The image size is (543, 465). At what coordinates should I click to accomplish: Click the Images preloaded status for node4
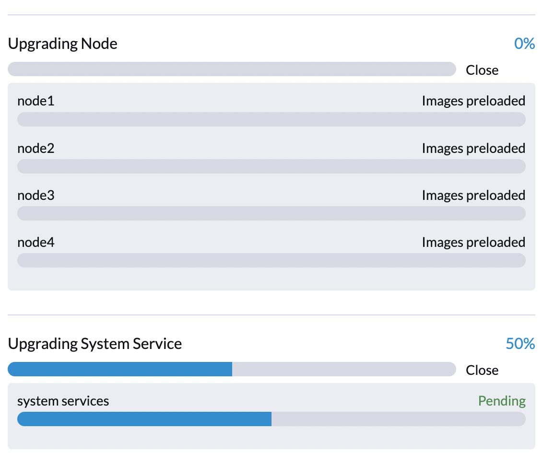[473, 243]
